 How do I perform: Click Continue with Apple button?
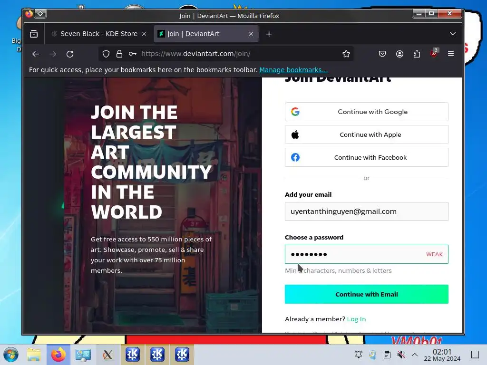tap(367, 134)
